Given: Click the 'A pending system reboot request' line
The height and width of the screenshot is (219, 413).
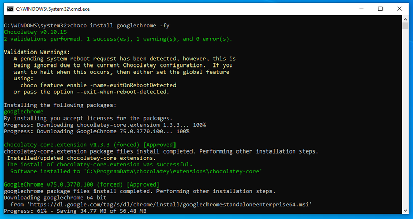Looking at the screenshot, I should coord(121,59).
